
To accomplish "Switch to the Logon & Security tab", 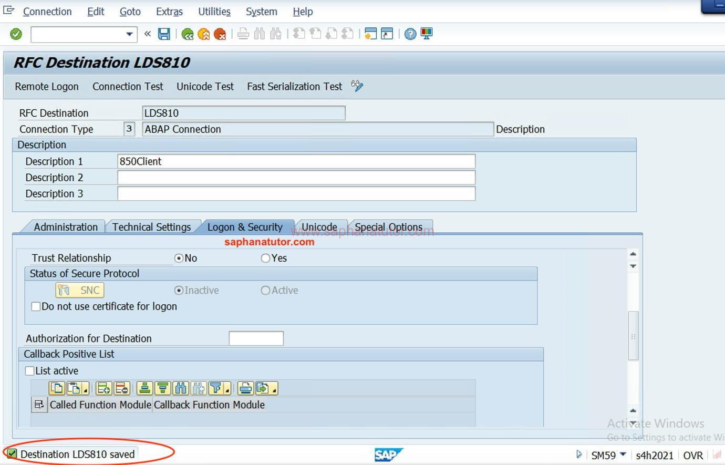I will point(245,227).
